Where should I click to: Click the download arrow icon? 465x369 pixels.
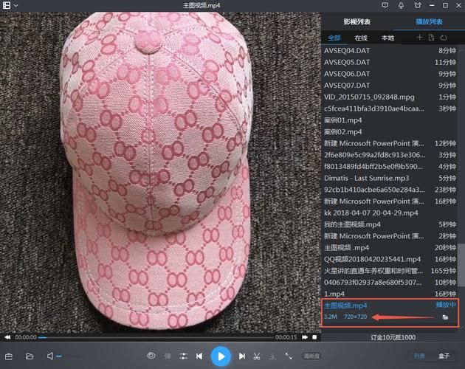[272, 356]
